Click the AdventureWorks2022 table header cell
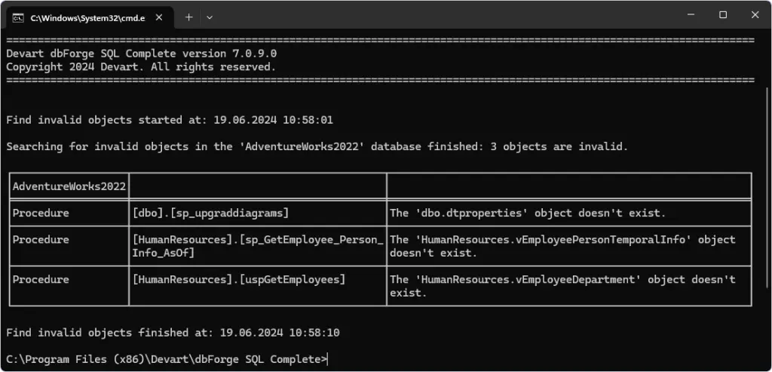 [69, 186]
